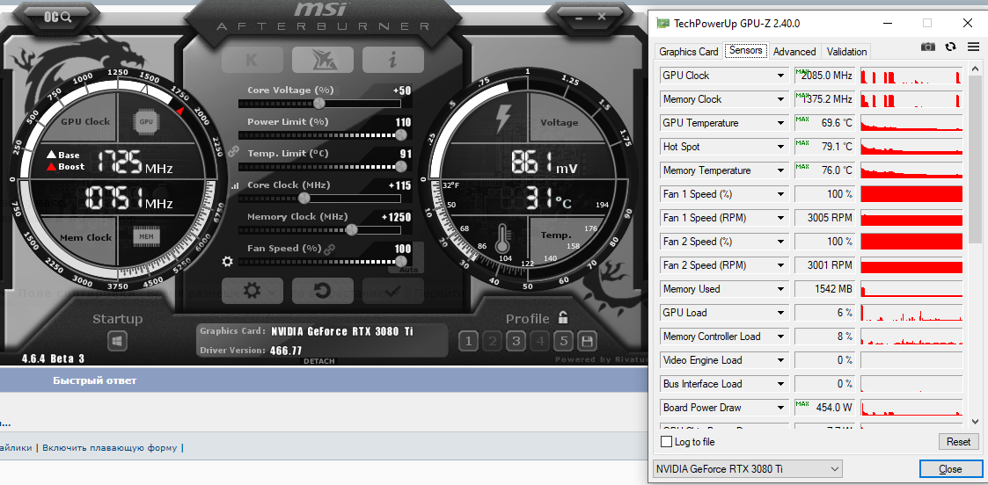988x485 pixels.
Task: Adjust the Core Clock slider
Action: 319,199
